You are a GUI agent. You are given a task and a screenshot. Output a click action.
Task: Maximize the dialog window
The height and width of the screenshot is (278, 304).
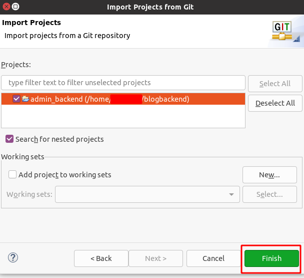(15, 7)
